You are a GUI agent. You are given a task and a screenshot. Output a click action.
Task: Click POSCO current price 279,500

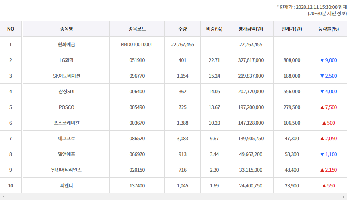click(x=292, y=107)
